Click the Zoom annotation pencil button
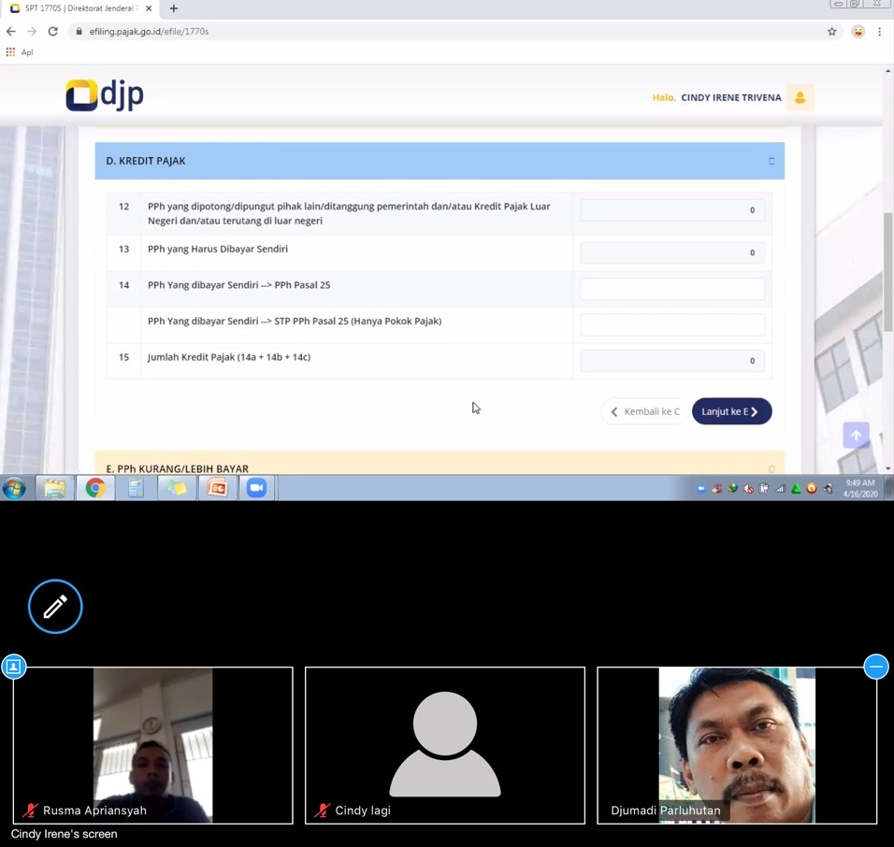 pos(55,607)
